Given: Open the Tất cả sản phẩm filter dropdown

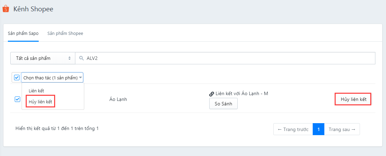Looking at the screenshot, I should tap(43, 58).
